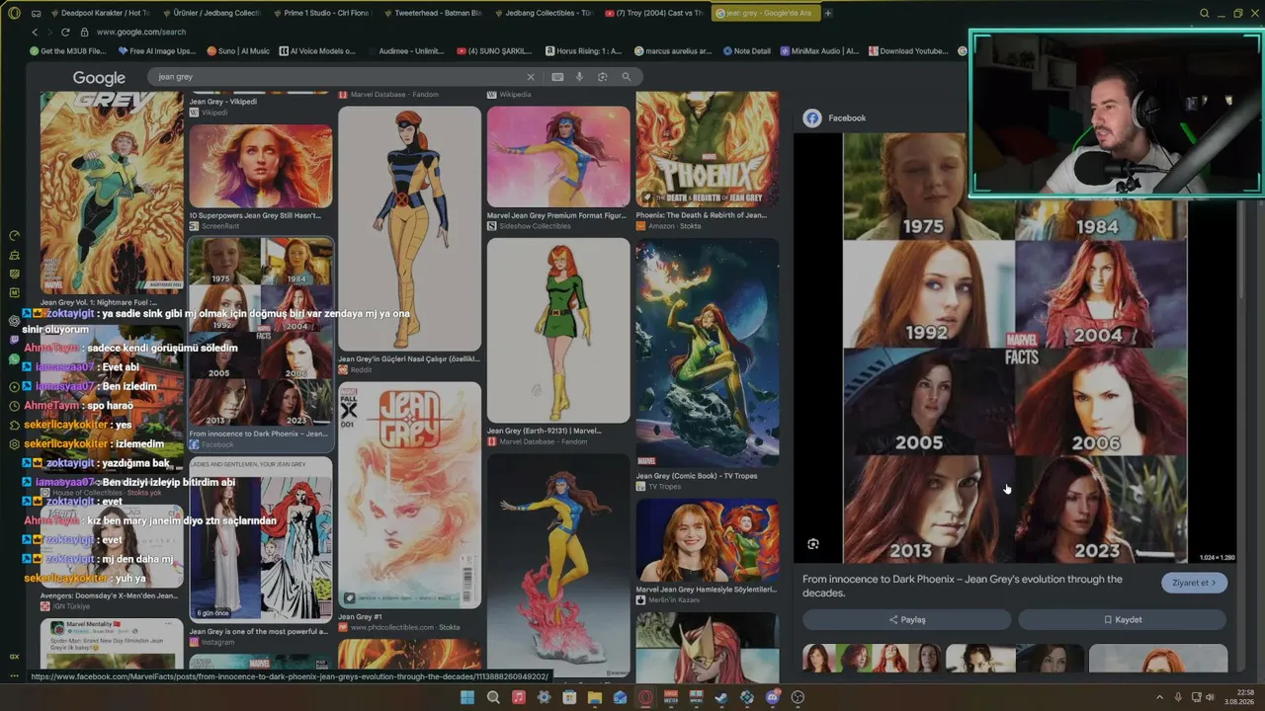The image size is (1265, 711).
Task: Open a new browser tab
Action: [828, 13]
